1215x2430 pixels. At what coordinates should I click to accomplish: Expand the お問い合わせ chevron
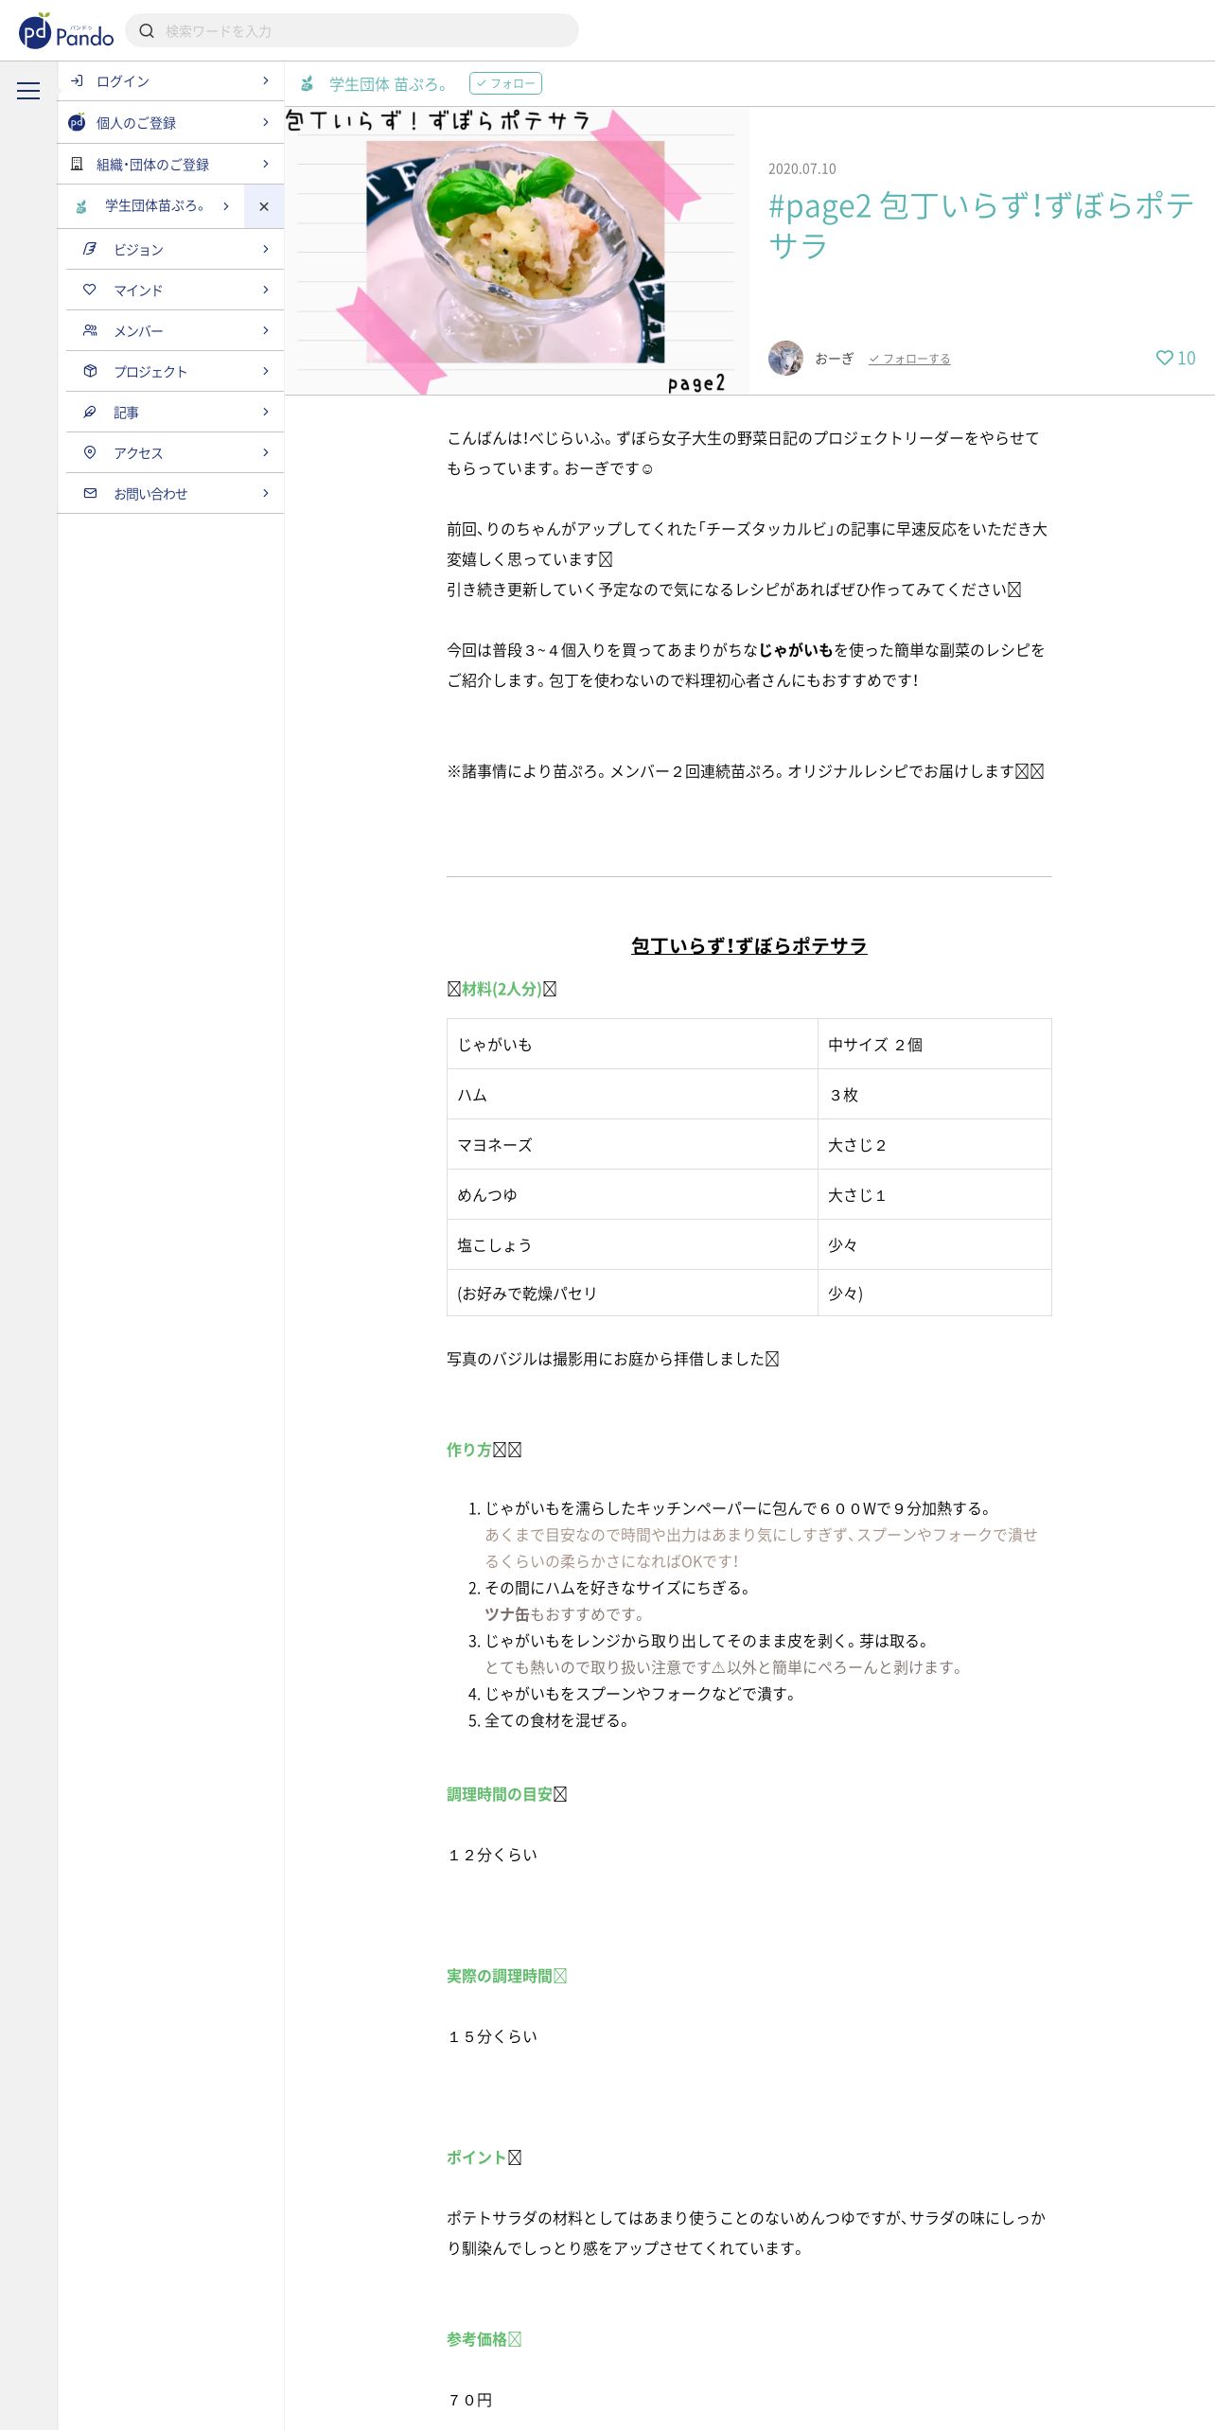[266, 493]
